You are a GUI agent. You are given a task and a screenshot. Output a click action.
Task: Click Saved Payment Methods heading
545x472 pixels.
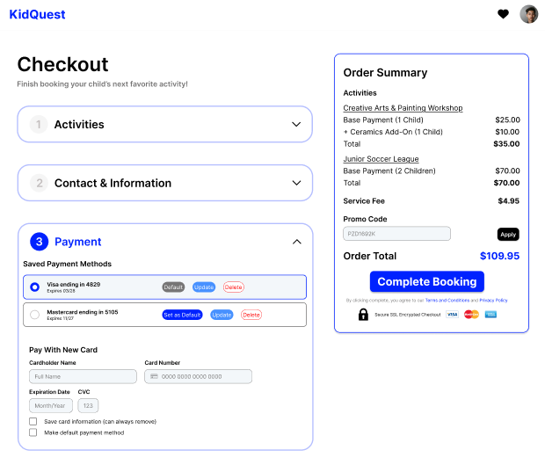(68, 264)
